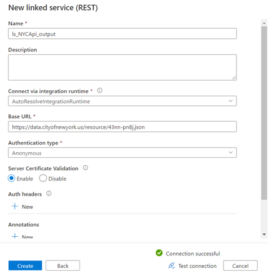Click the Test connection link
The width and height of the screenshot is (268, 274).
(197, 266)
